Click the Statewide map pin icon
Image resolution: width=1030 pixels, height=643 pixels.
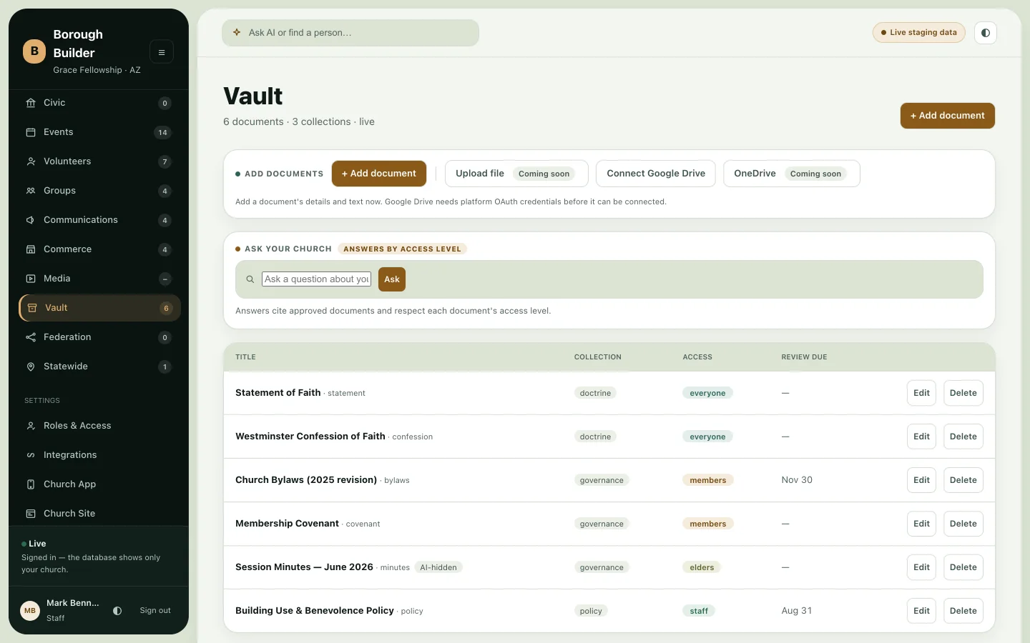(x=31, y=367)
